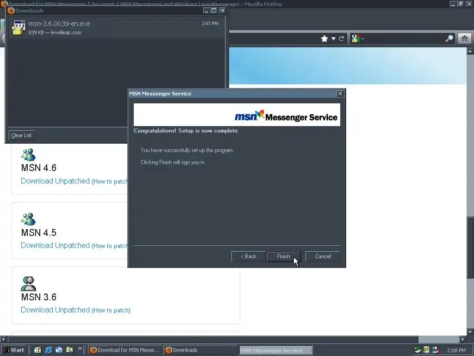This screenshot has width=474, height=356.
Task: Open the Start menu
Action: pos(13,350)
